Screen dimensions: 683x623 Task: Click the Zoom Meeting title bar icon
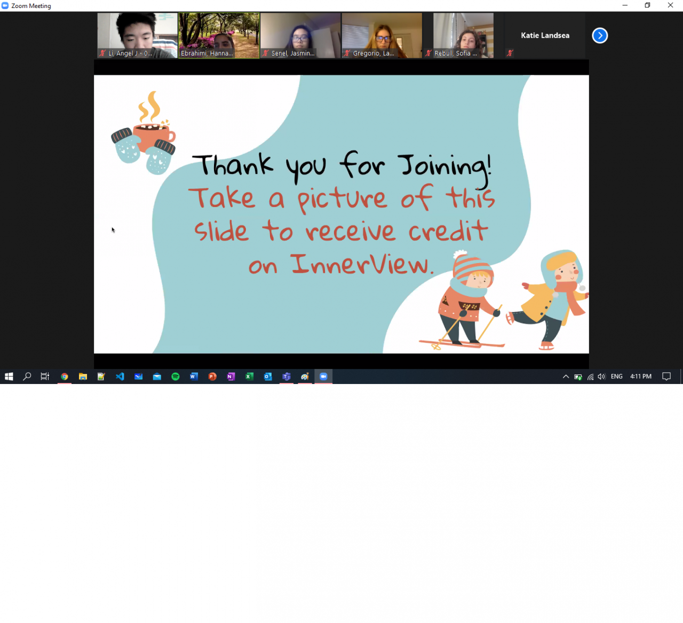pyautogui.click(x=5, y=6)
